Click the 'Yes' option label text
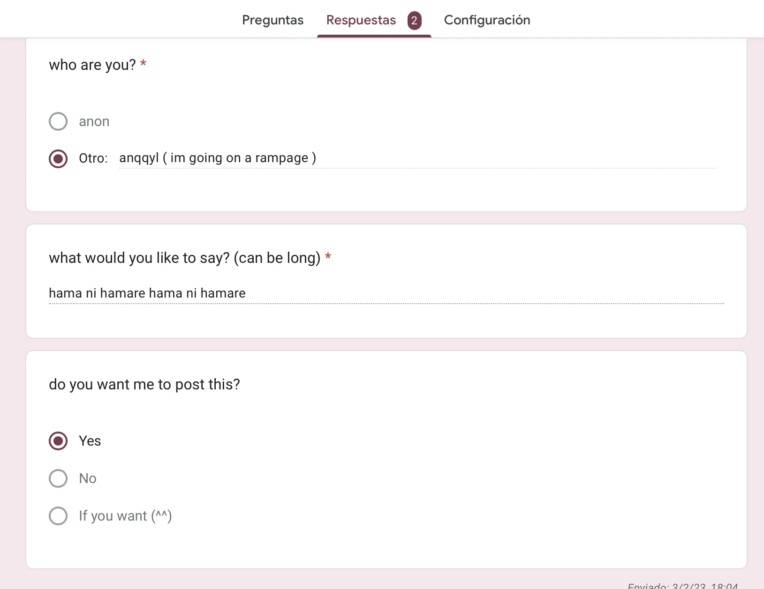The width and height of the screenshot is (764, 589). [x=90, y=441]
